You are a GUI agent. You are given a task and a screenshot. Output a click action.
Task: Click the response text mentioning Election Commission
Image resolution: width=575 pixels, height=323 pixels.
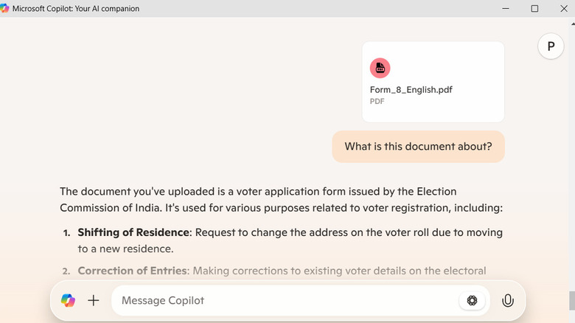tap(280, 199)
